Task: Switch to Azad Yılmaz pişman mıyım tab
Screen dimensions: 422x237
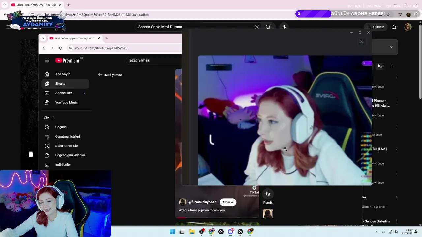Action: 75,38
